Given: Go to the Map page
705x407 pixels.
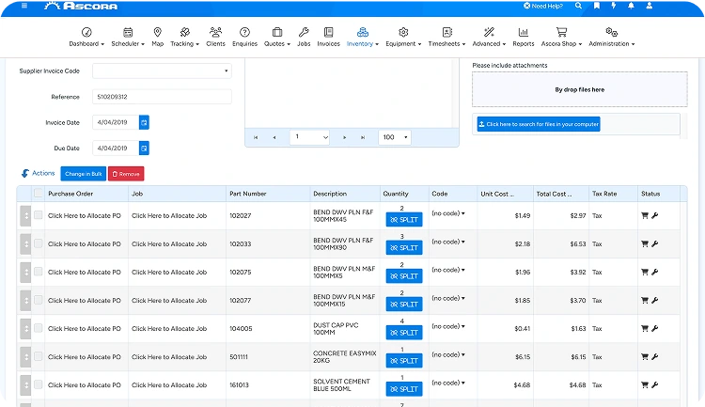Looking at the screenshot, I should click(x=157, y=37).
